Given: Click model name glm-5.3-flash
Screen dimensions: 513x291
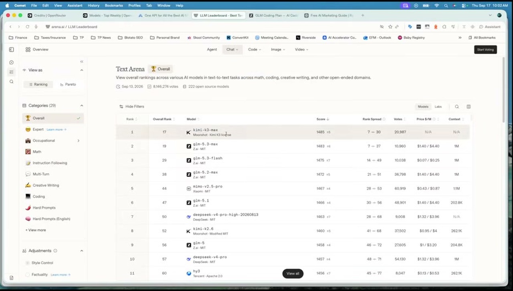Looking at the screenshot, I should (208, 158).
